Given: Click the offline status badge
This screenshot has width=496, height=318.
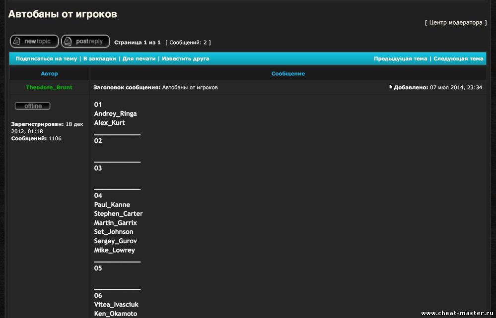Looking at the screenshot, I should pyautogui.click(x=32, y=106).
